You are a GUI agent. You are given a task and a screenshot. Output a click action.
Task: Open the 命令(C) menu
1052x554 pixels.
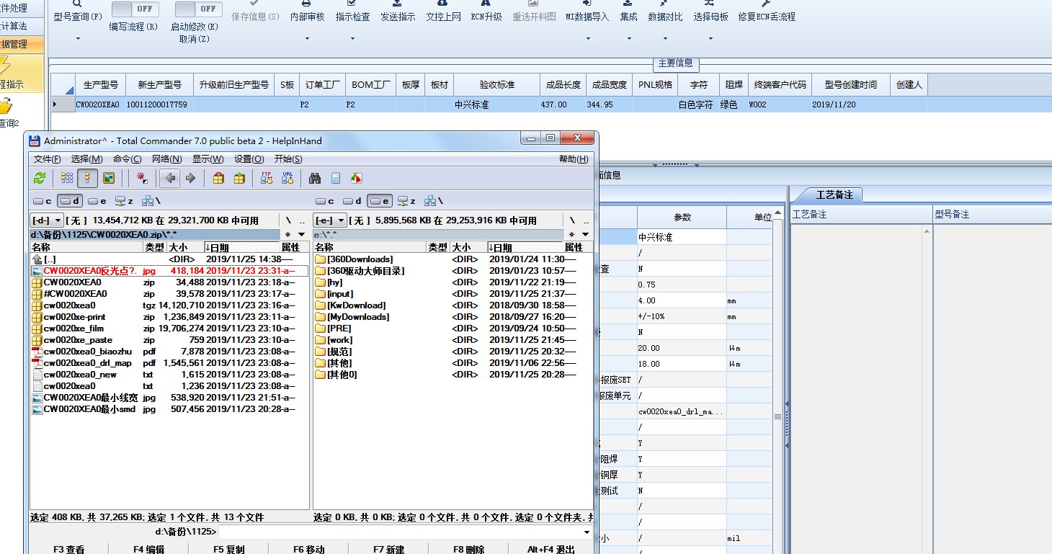128,159
